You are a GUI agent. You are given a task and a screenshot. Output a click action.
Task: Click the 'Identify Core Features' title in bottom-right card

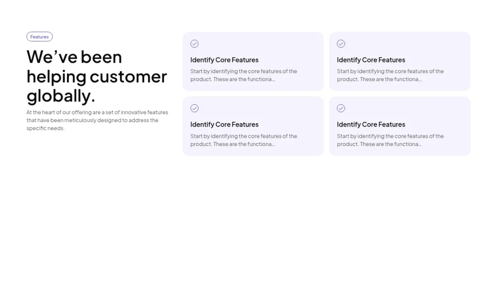pyautogui.click(x=371, y=124)
